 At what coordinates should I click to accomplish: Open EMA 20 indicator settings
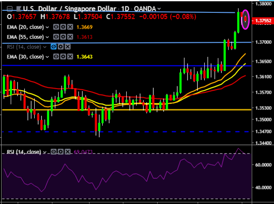63,27
